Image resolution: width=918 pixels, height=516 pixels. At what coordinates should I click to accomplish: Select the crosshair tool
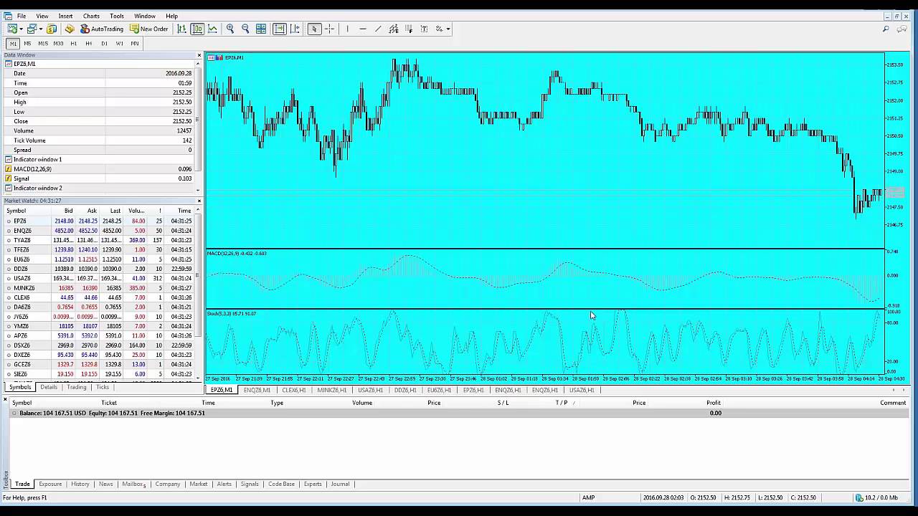[329, 29]
